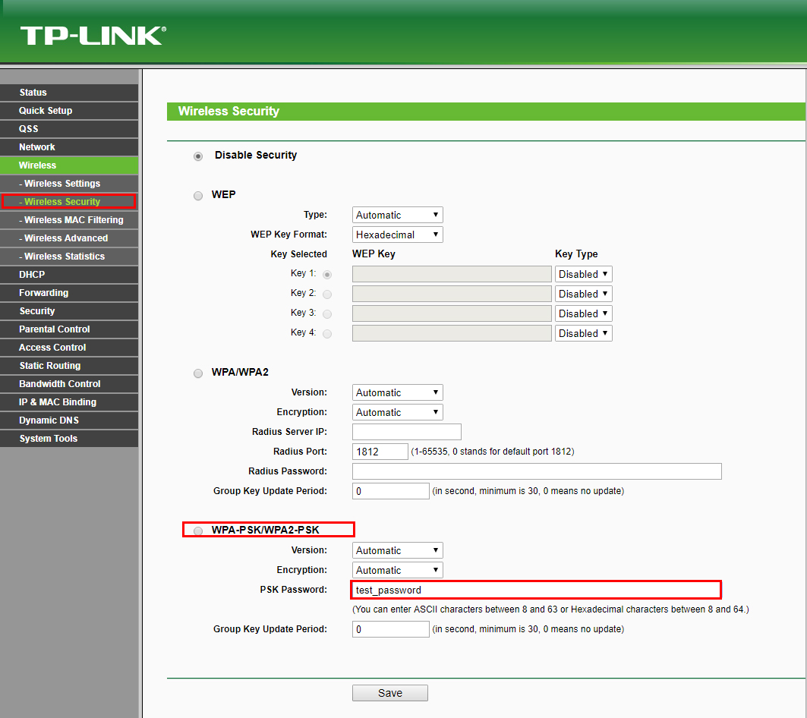Open the DHCP menu section
This screenshot has width=807, height=718.
(32, 275)
